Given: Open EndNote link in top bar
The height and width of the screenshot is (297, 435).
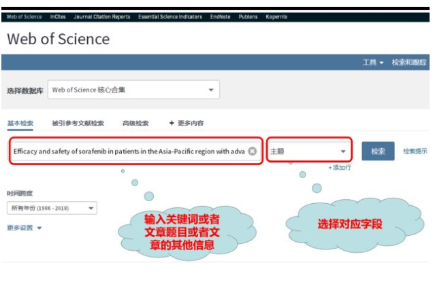Looking at the screenshot, I should pos(221,16).
